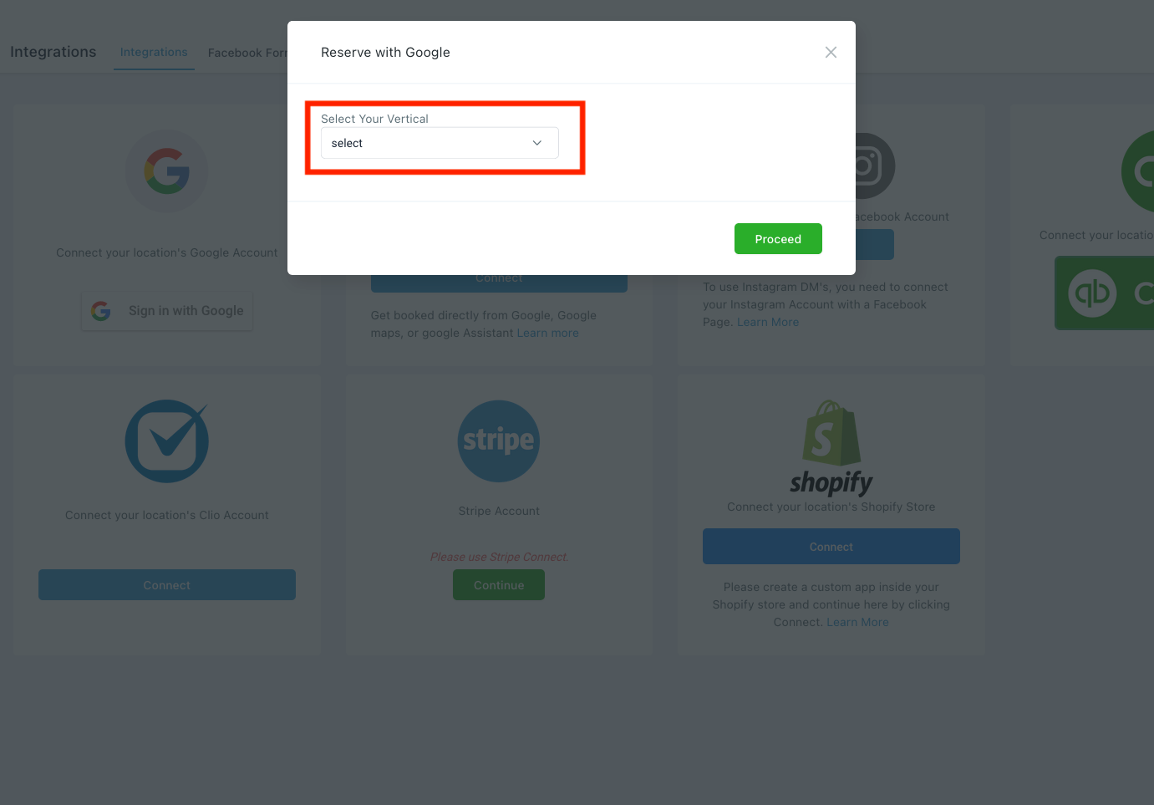Viewport: 1154px width, 805px height.
Task: Click the green Proceed button
Action: click(778, 239)
